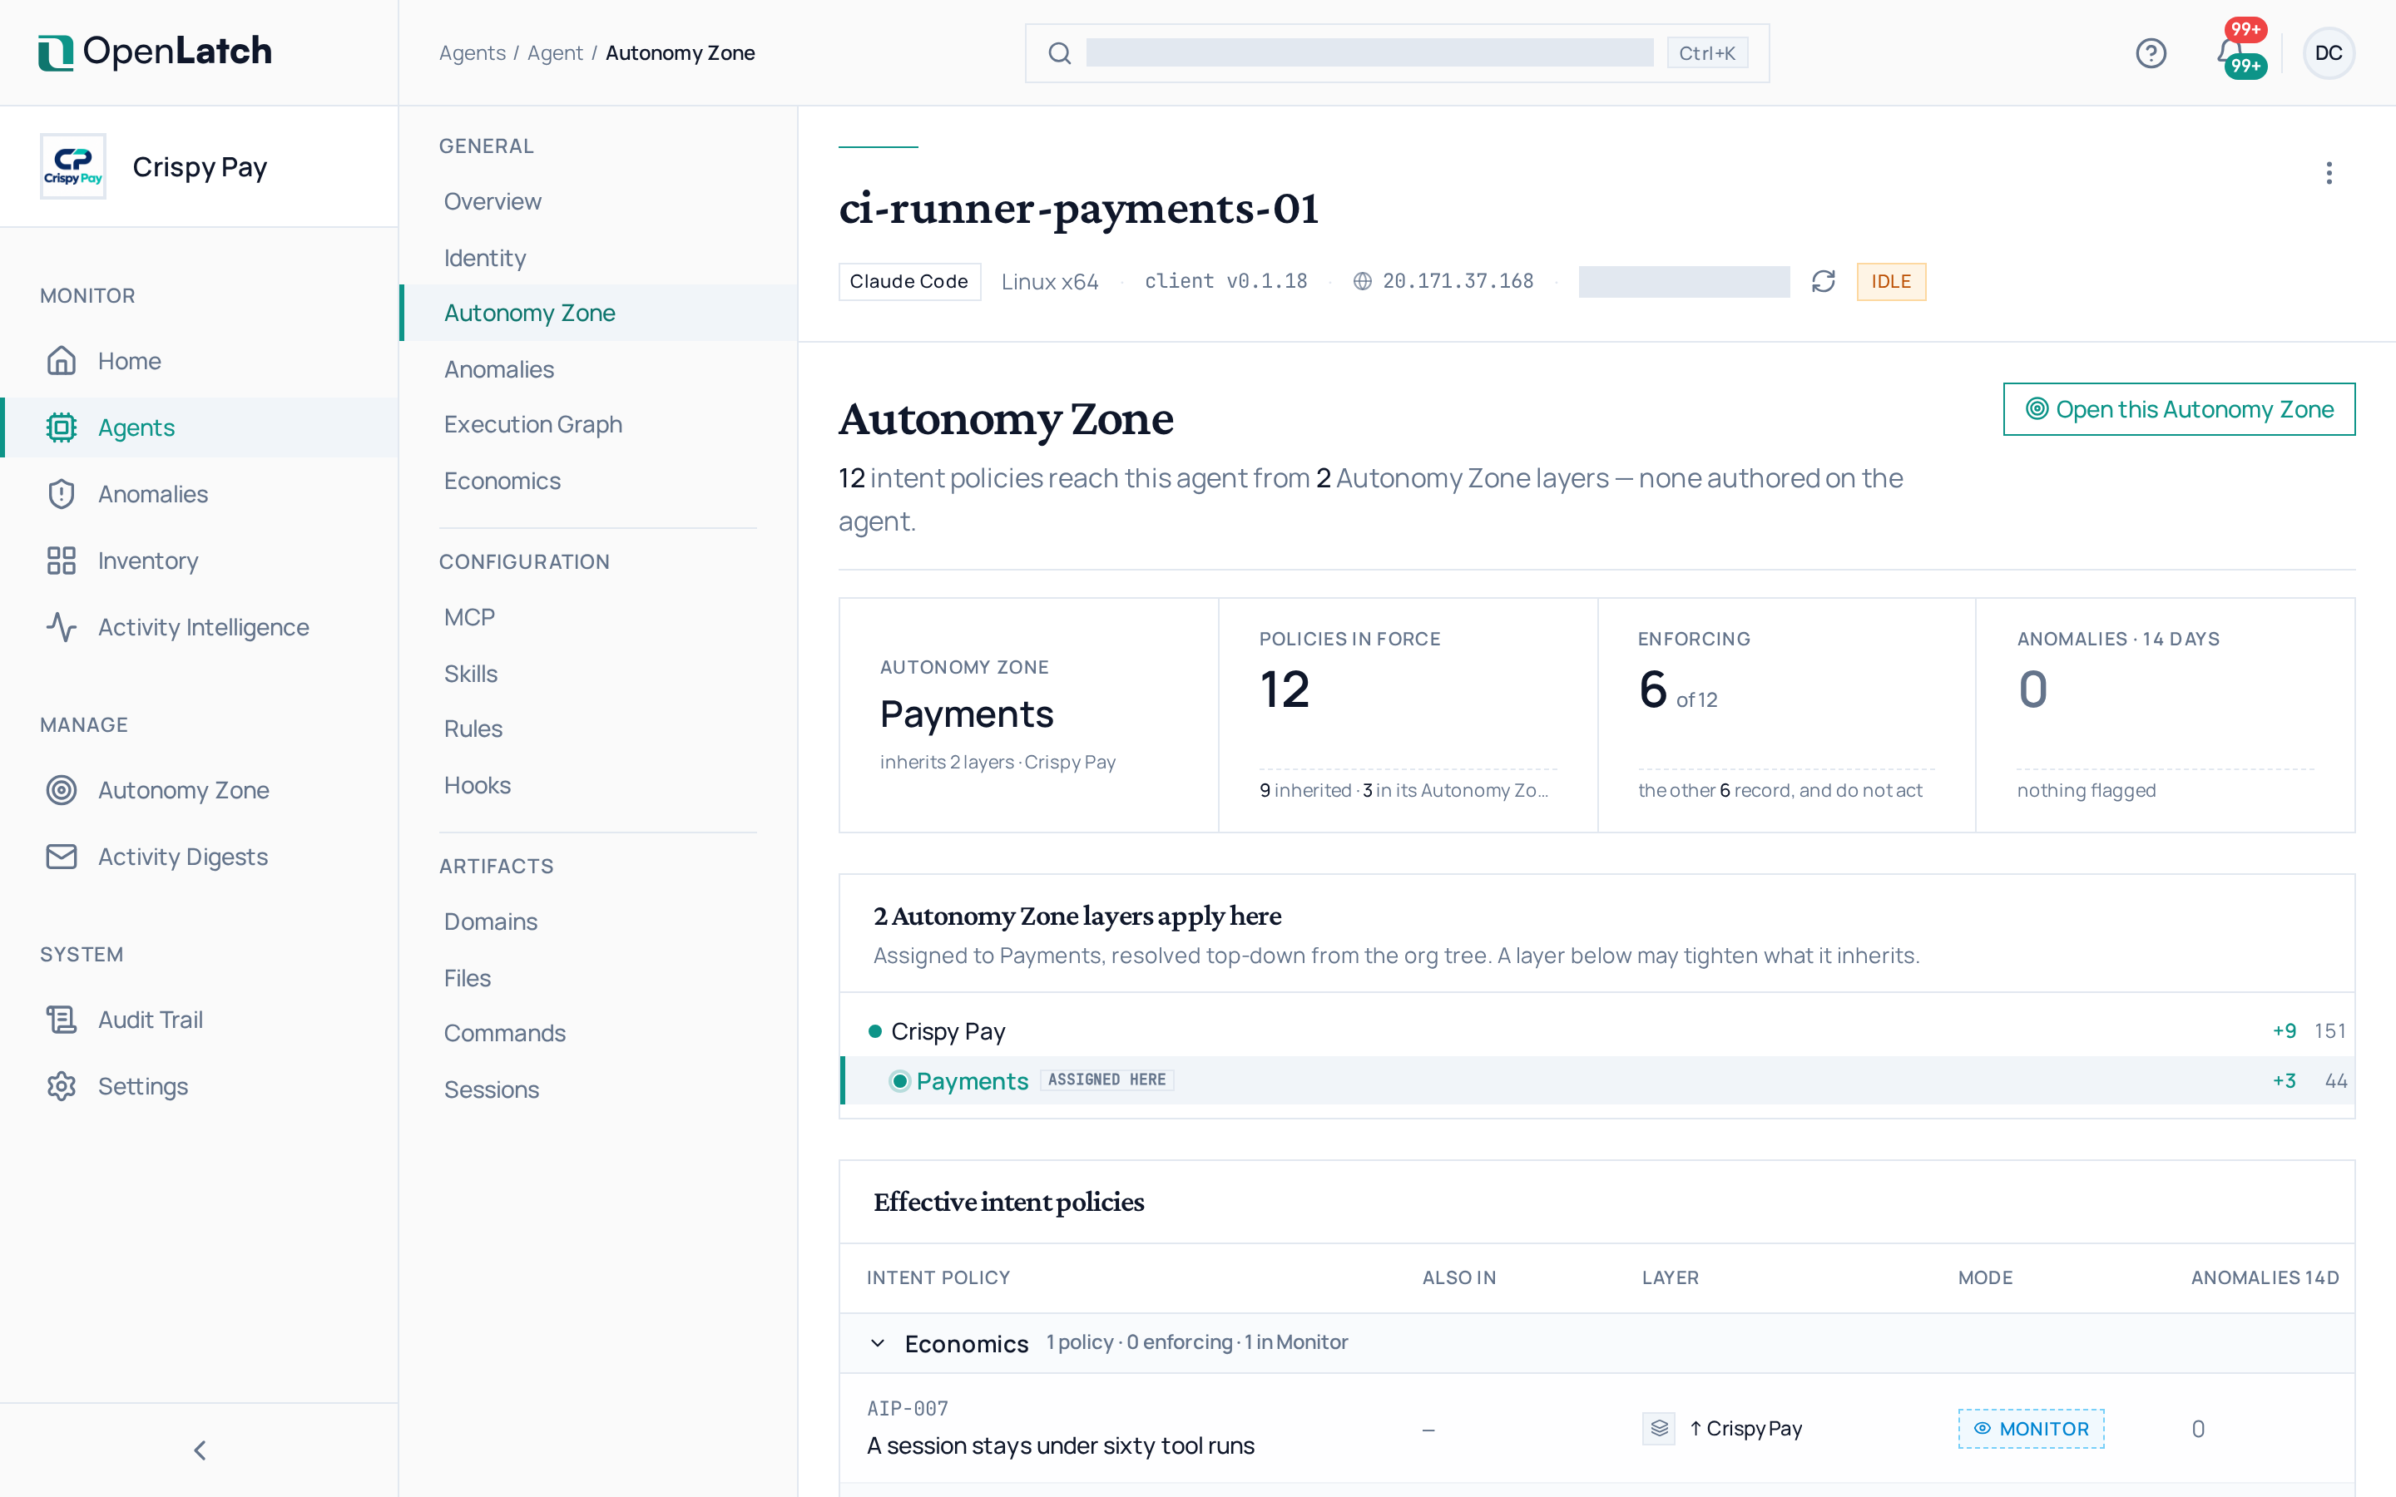Open the Sessions artifacts page

pyautogui.click(x=598, y=1089)
